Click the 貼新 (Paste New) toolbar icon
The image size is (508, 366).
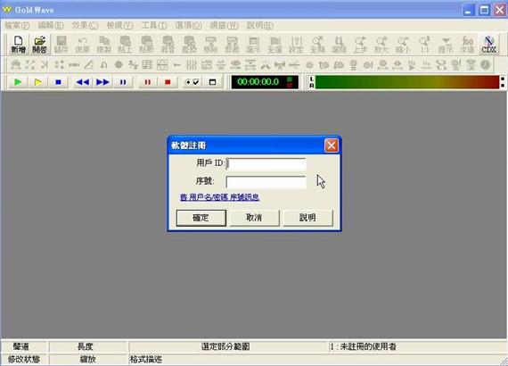[146, 44]
